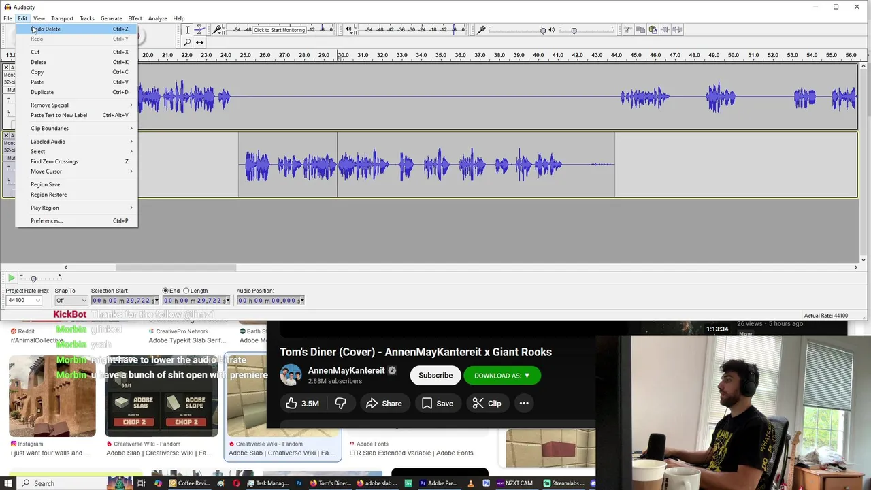The width and height of the screenshot is (871, 490).
Task: Open the YouTube more actions ellipsis
Action: pos(524,404)
